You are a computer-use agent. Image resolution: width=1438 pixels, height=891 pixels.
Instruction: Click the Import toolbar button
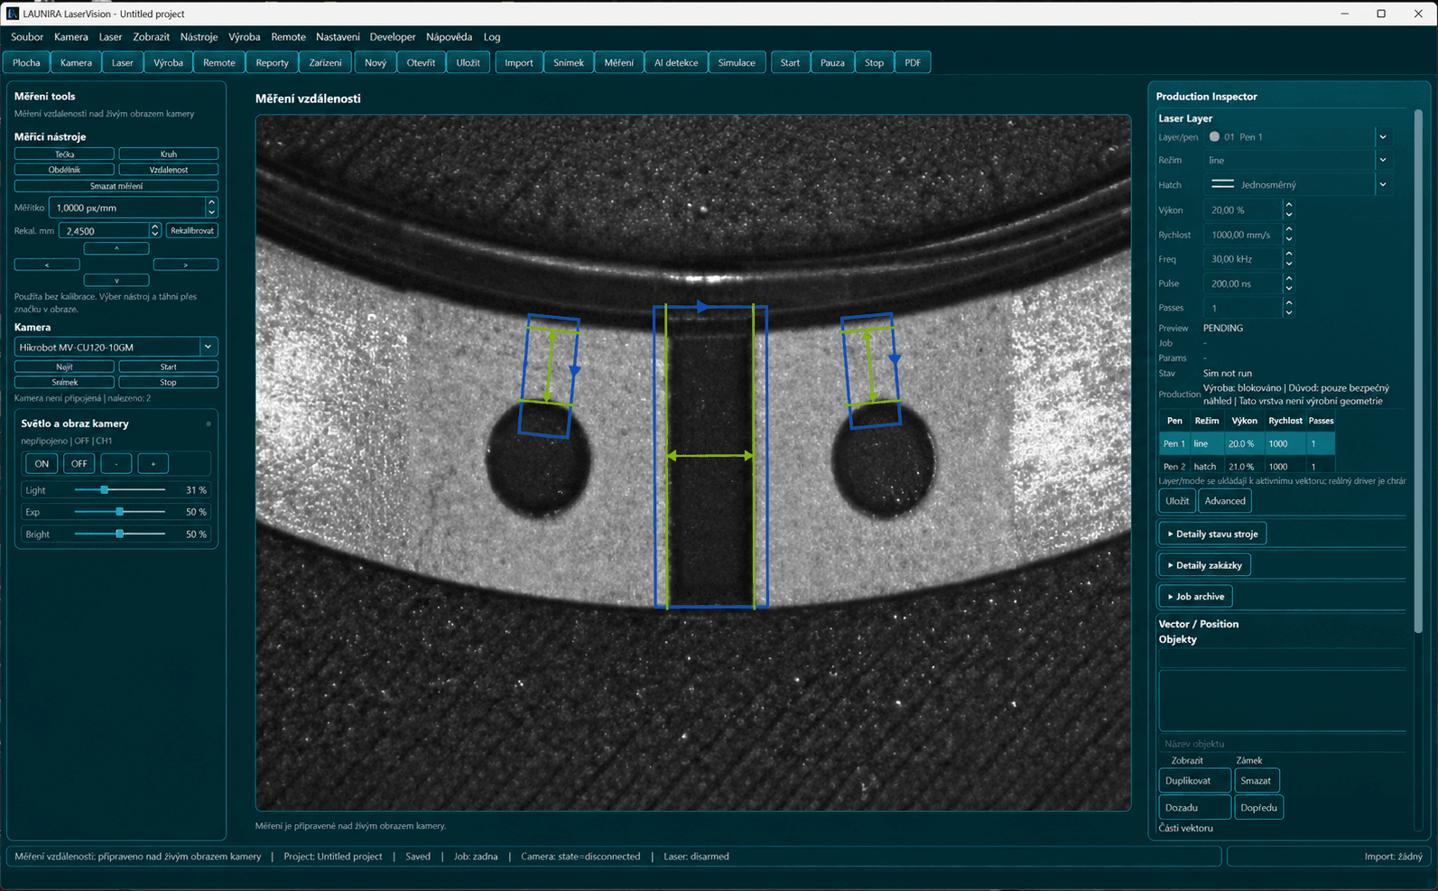[x=518, y=62]
